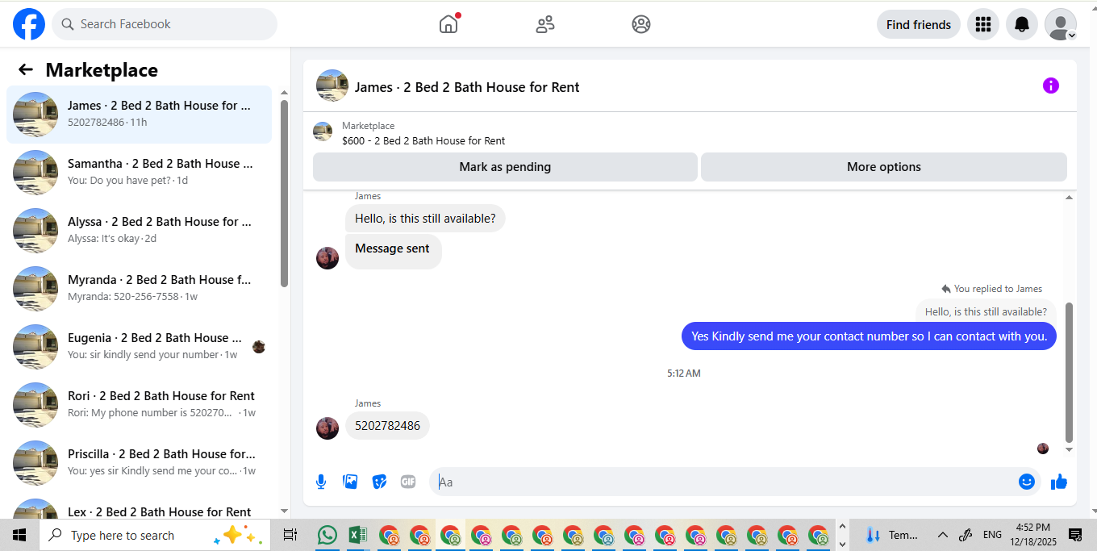This screenshot has height=551, width=1097.
Task: Click the 'Hello, is this still available?' message
Action: [425, 218]
